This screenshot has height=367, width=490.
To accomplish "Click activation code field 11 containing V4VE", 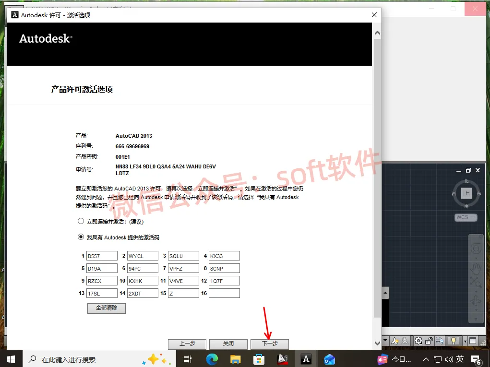I will (183, 281).
